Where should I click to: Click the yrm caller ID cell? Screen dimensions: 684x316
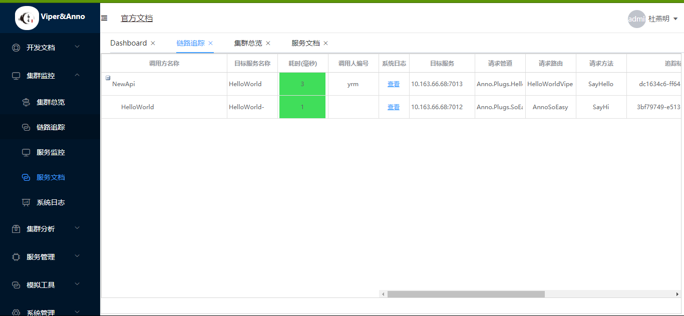point(353,84)
